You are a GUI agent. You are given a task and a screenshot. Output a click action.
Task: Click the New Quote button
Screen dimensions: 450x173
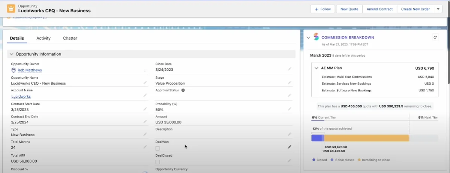point(349,9)
